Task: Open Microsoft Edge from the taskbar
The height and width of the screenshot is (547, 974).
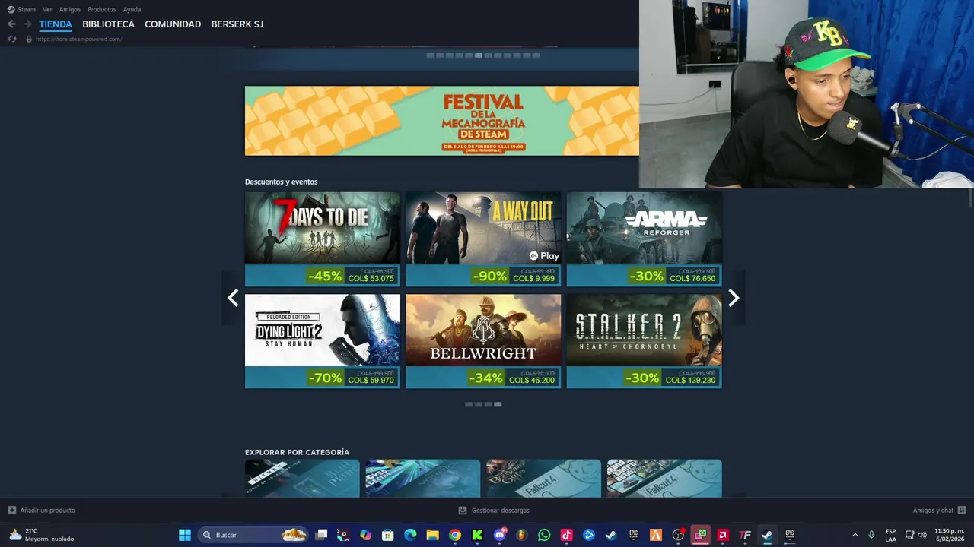Action: tap(410, 535)
